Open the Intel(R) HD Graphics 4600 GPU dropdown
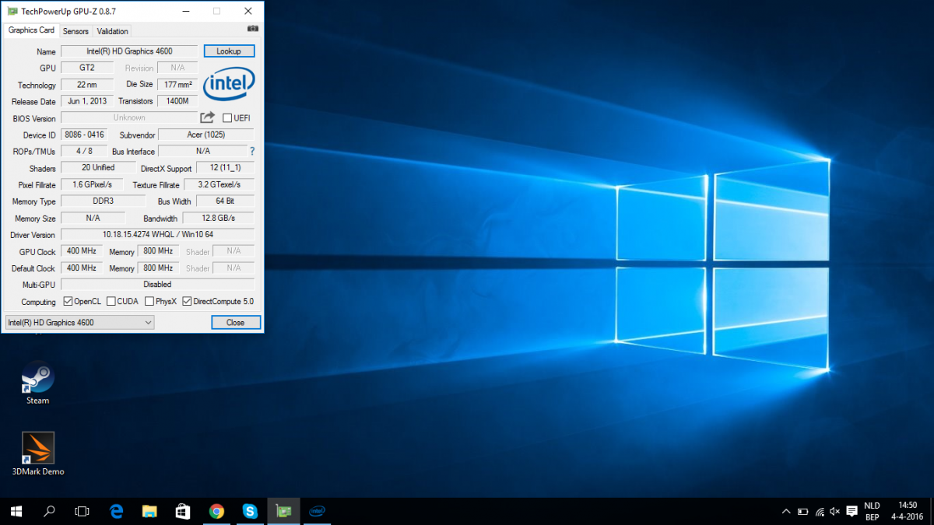The height and width of the screenshot is (525, 934). coord(79,322)
